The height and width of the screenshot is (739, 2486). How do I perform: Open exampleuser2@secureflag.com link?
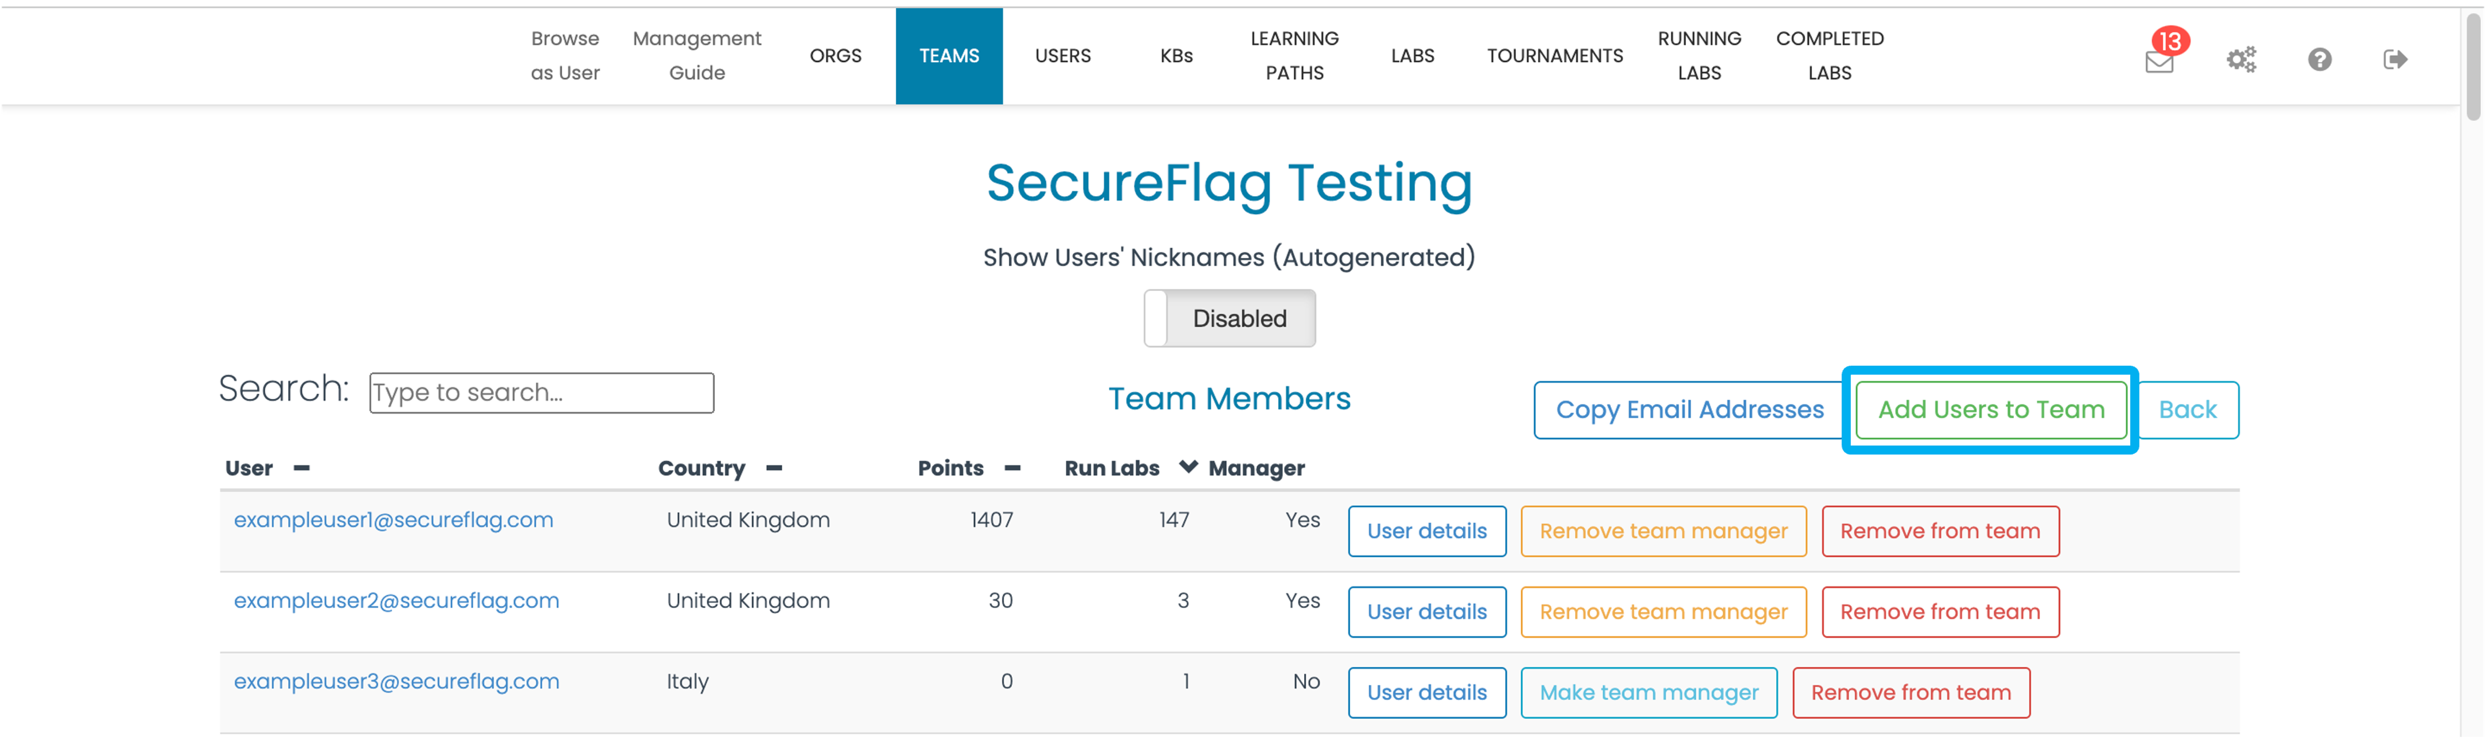click(x=397, y=601)
